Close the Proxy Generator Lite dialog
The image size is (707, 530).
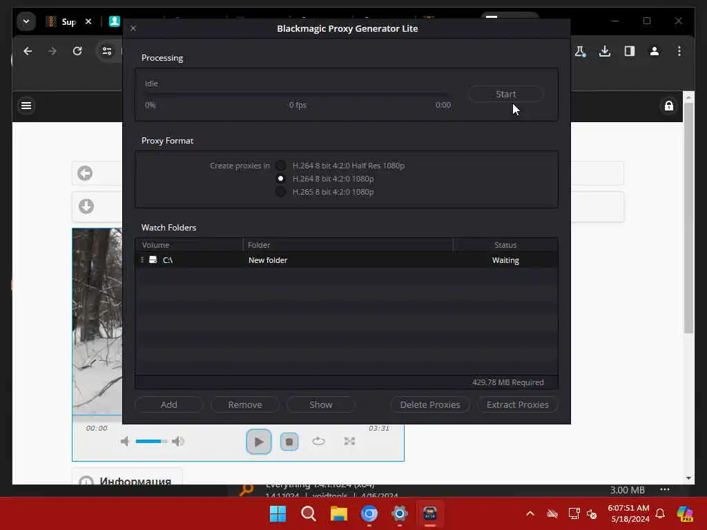133,28
